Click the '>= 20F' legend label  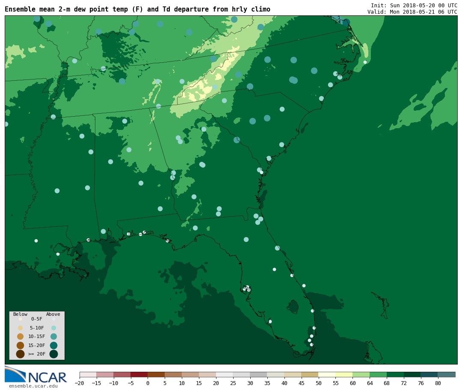pyautogui.click(x=37, y=354)
